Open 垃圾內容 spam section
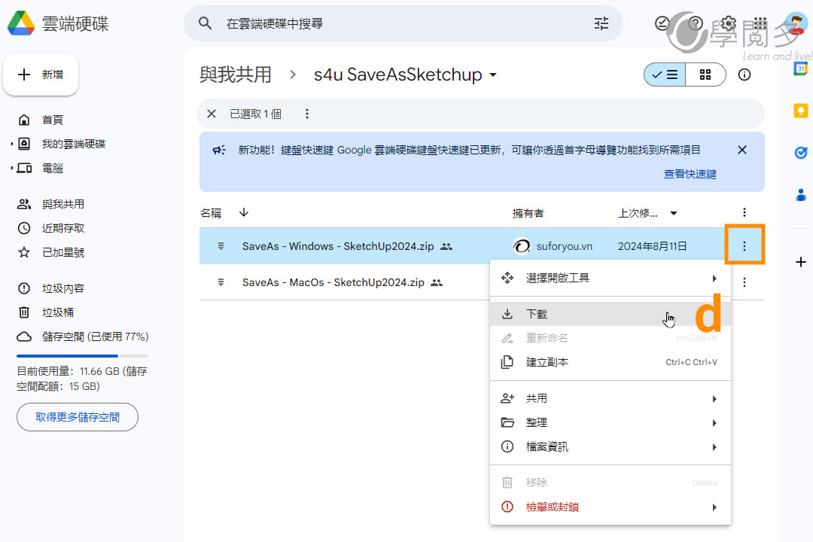This screenshot has width=813, height=542. pos(63,288)
